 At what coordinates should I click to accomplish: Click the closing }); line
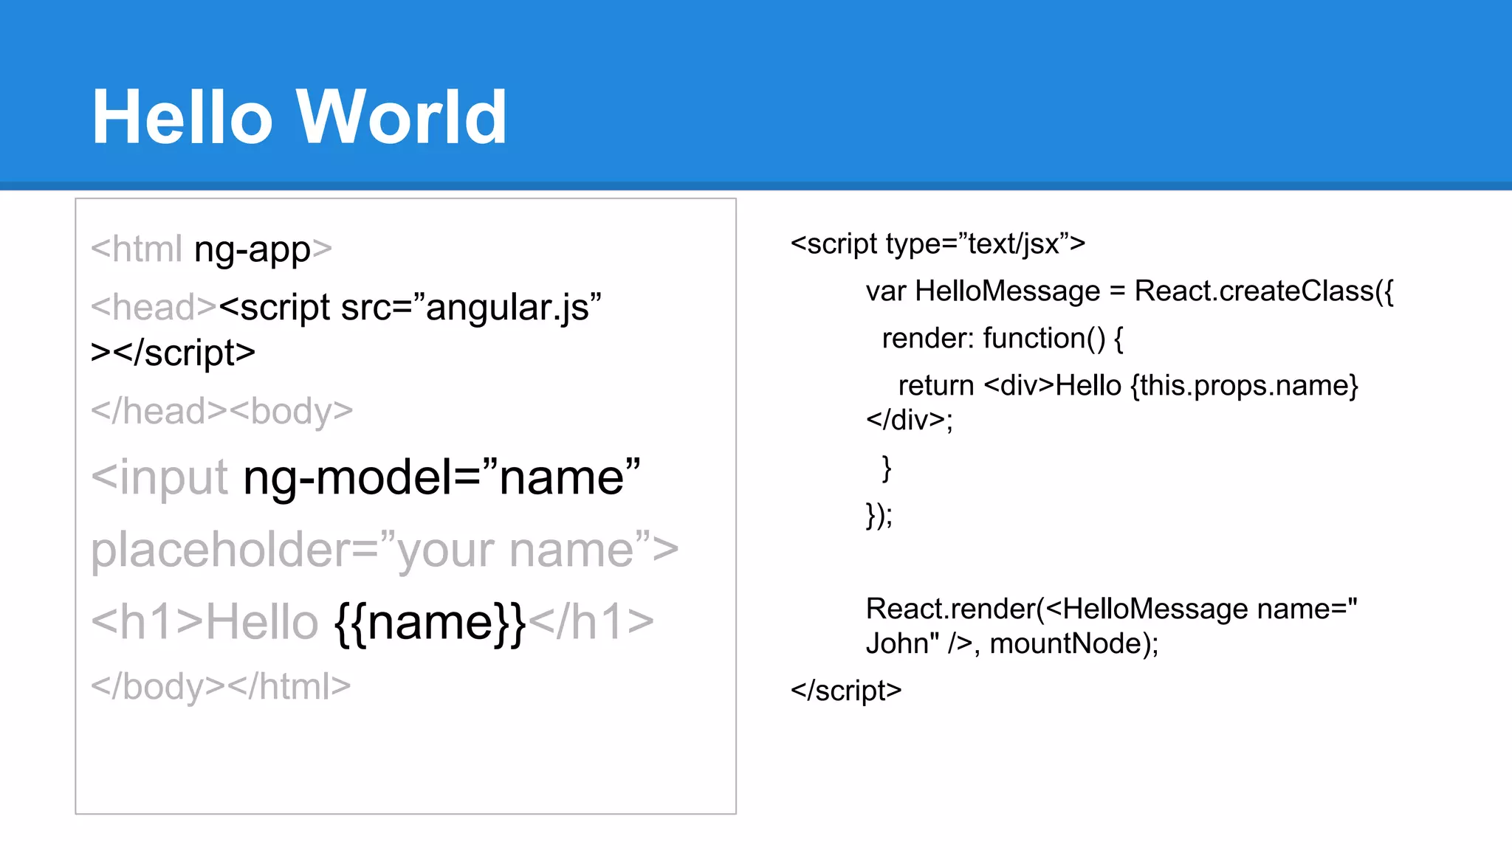pos(879,514)
